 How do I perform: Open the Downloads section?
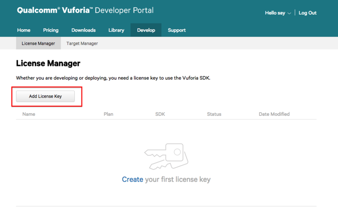[x=83, y=30]
